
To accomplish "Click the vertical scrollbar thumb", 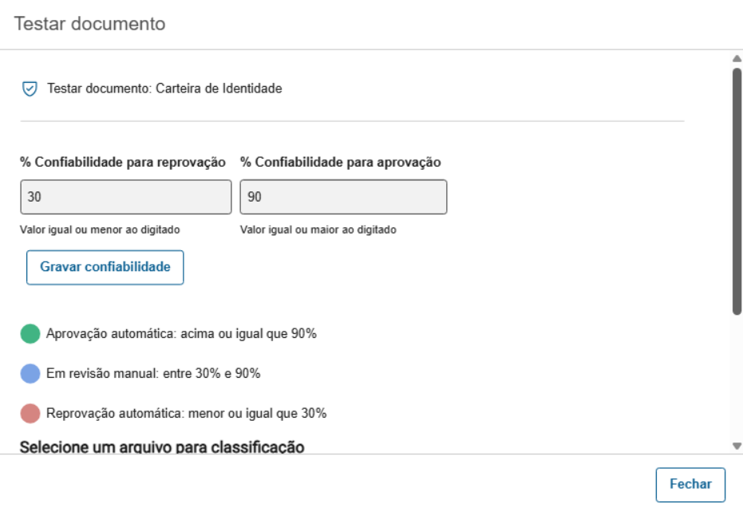I will (737, 191).
